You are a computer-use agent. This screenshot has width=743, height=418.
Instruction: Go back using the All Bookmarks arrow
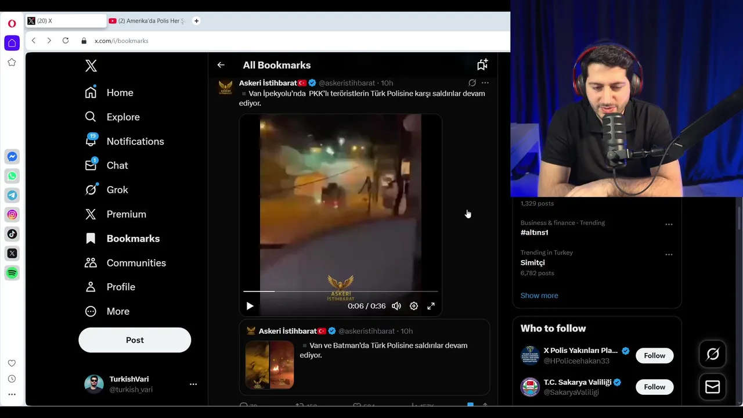point(221,65)
